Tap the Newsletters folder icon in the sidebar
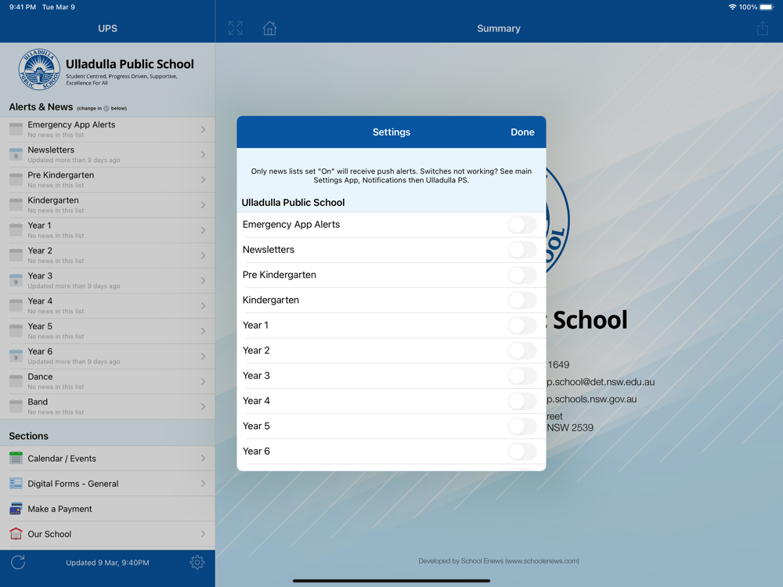The width and height of the screenshot is (783, 587). [x=16, y=153]
